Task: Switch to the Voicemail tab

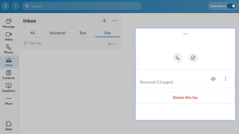Action: click(58, 33)
